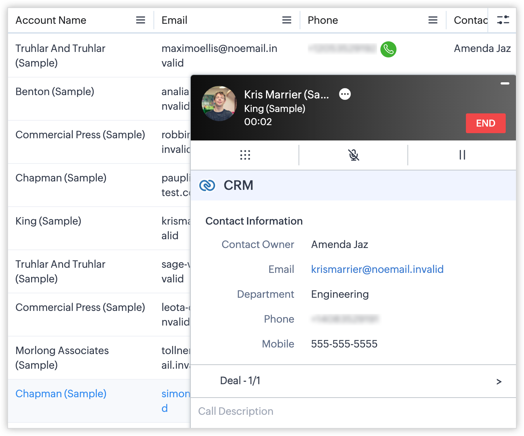Click the Zoho CRM logo icon
The width and height of the screenshot is (524, 436).
(x=207, y=185)
